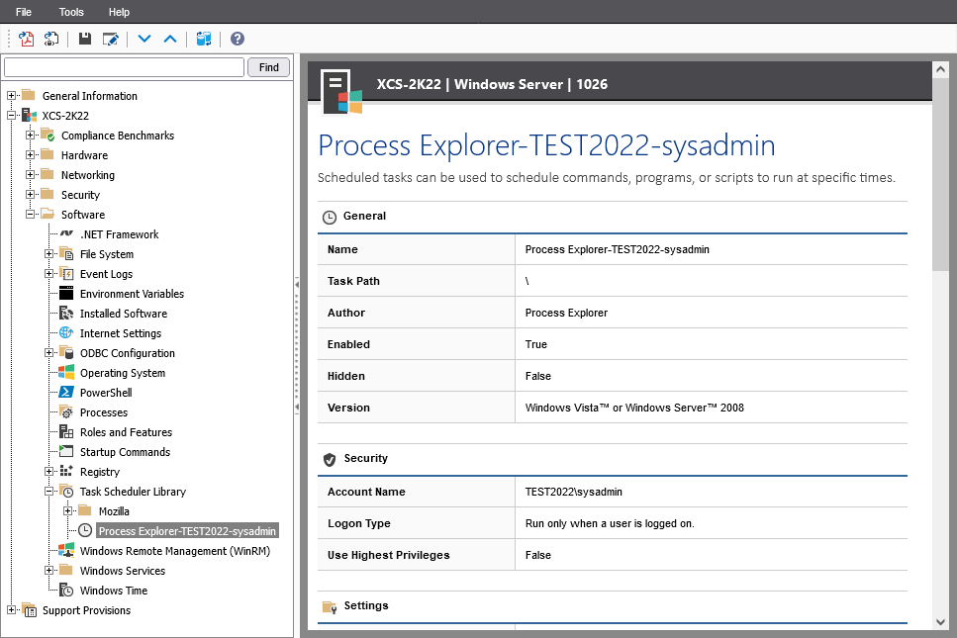
Task: Click the Roles and Features icon
Action: (x=66, y=432)
